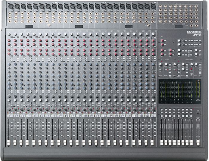The height and width of the screenshot is (161, 209).
Task: Adjust the white trim knob atop channel 1
Action: [x=9, y=34]
